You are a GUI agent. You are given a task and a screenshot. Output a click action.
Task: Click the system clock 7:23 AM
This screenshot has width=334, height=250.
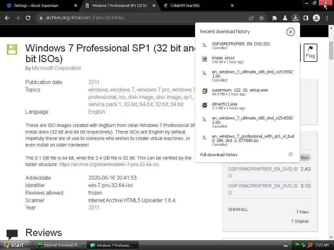point(322,245)
